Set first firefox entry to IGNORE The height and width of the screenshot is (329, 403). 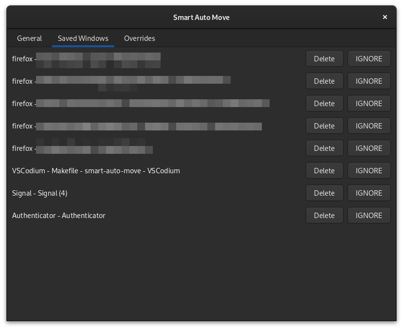point(369,58)
